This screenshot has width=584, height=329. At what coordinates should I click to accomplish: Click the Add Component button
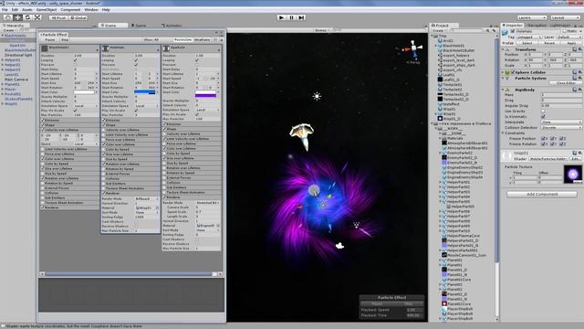point(542,194)
